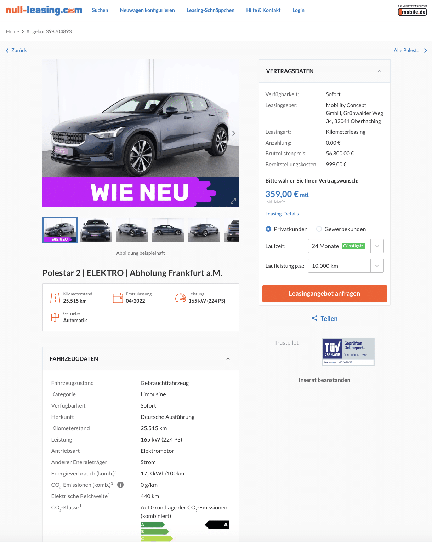432x542 pixels.
Task: Click the Teilen share icon
Action: click(x=314, y=318)
